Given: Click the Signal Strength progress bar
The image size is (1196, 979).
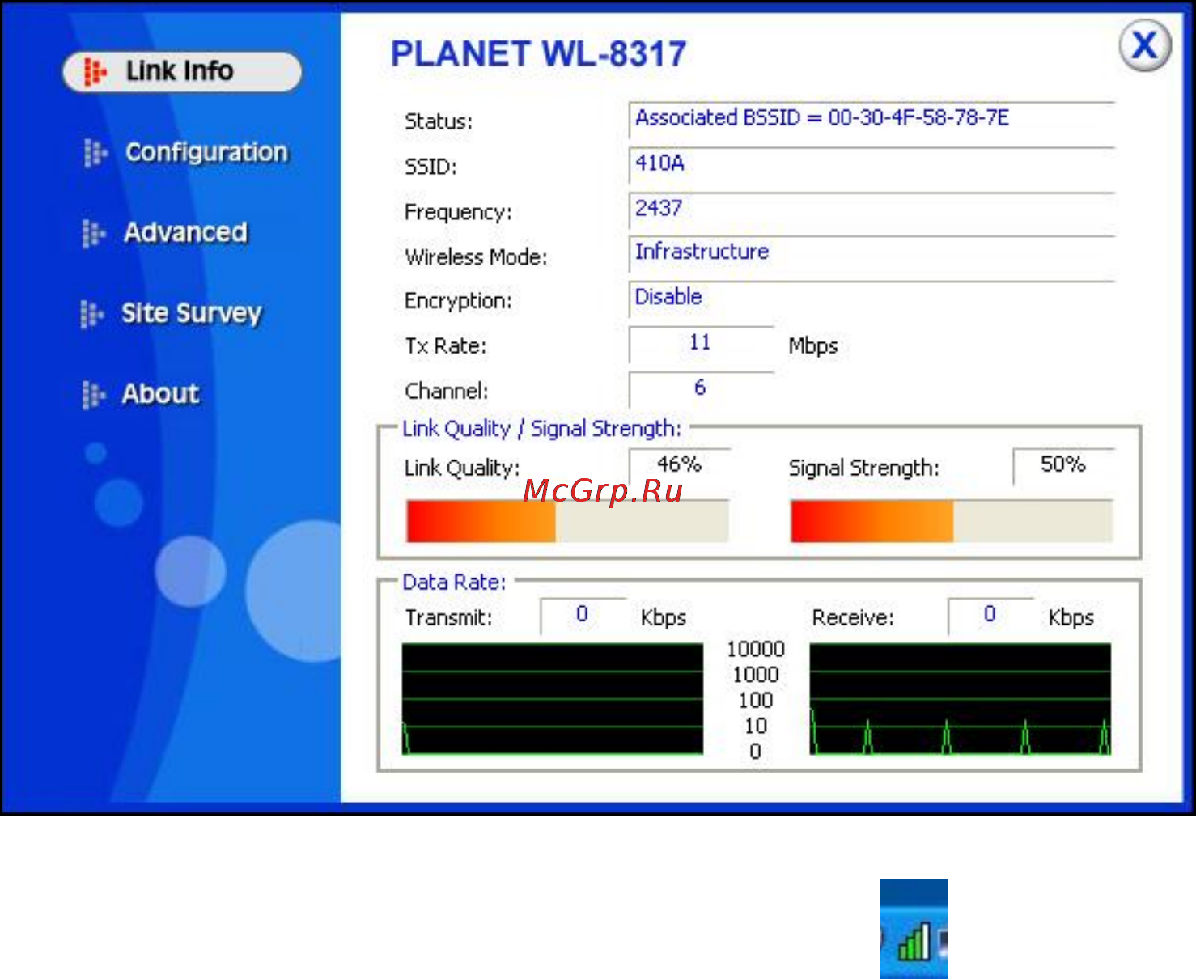Looking at the screenshot, I should click(952, 521).
